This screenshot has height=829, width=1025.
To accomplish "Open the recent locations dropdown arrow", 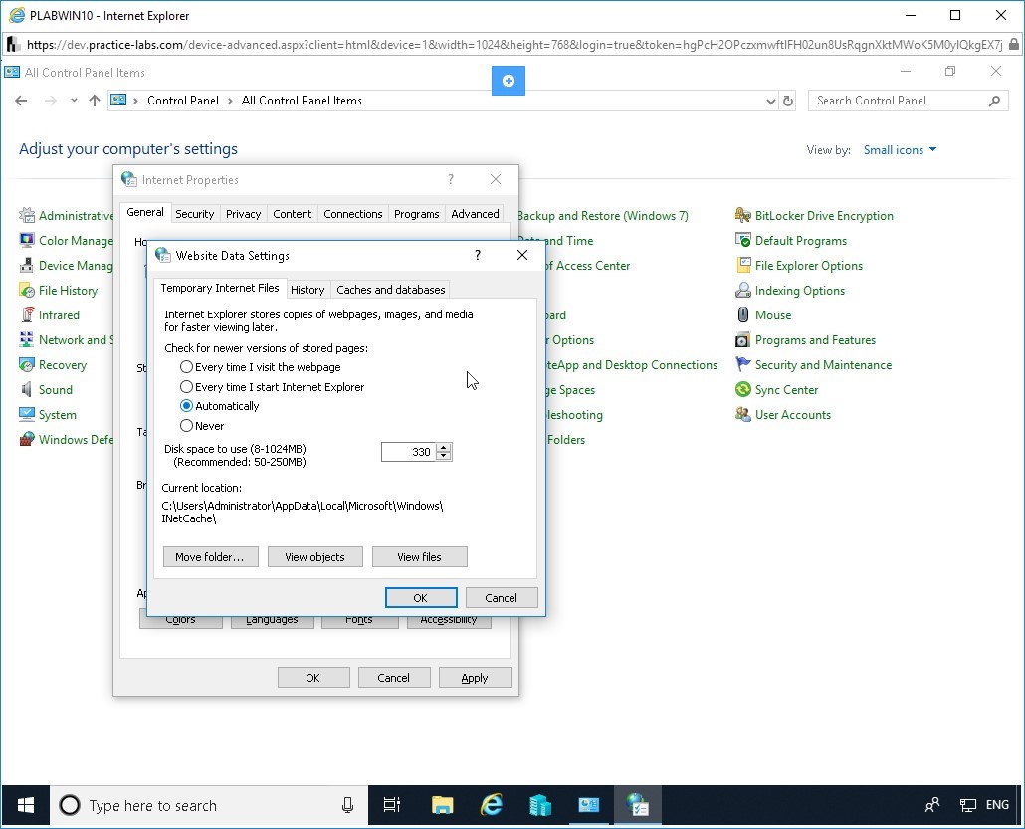I will click(74, 101).
